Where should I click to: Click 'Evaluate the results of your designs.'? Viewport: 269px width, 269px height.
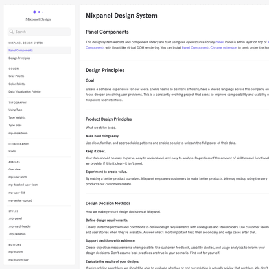(x=112, y=261)
